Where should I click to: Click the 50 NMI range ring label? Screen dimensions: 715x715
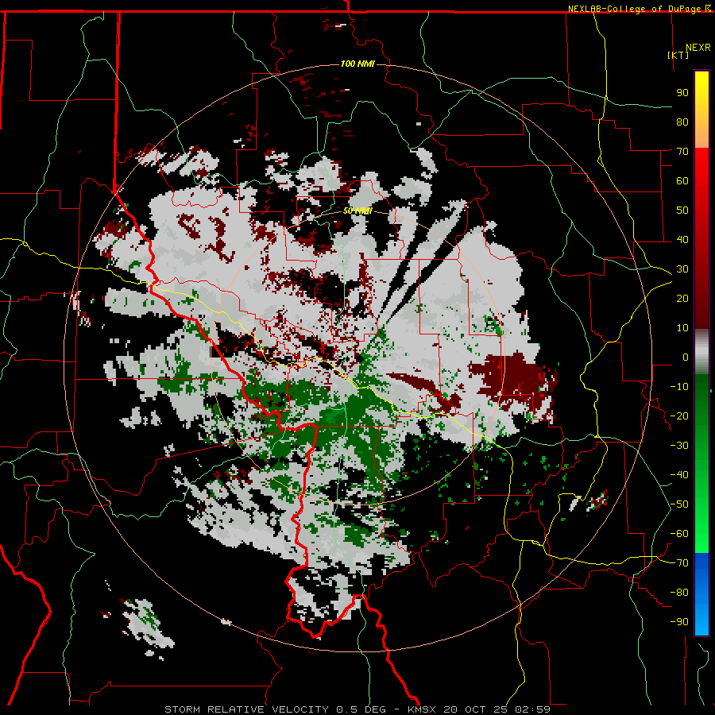coord(357,211)
